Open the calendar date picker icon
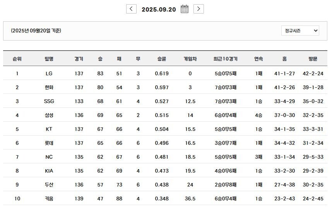332x207 pixels. click(185, 9)
